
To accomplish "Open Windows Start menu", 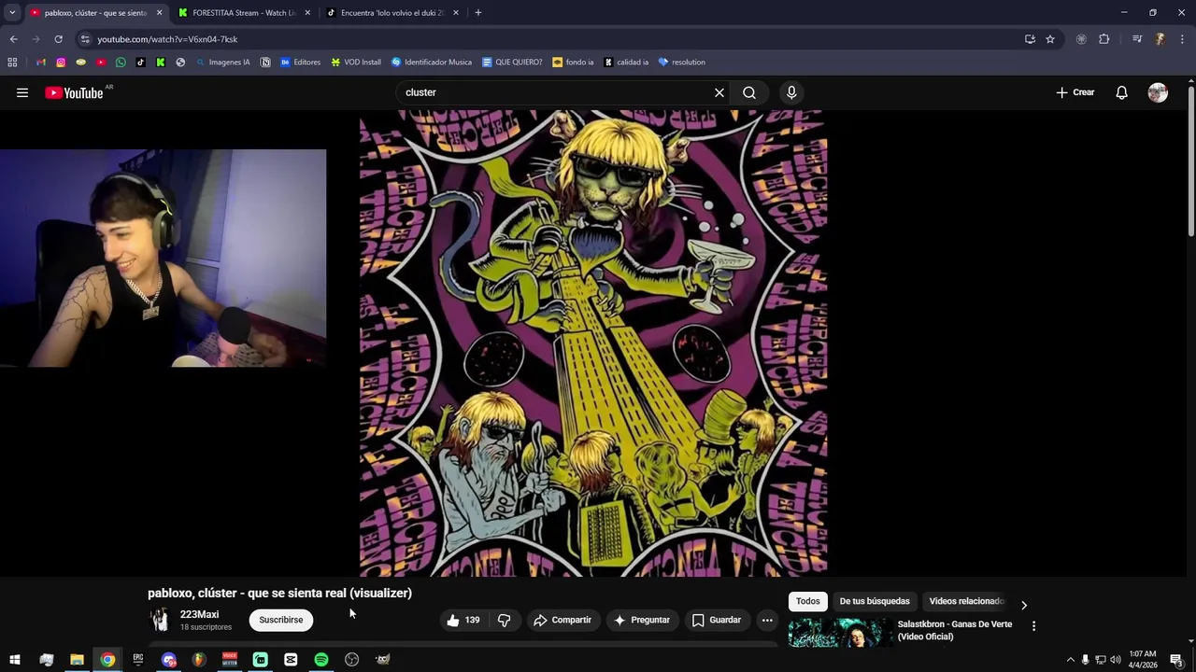I will (15, 660).
